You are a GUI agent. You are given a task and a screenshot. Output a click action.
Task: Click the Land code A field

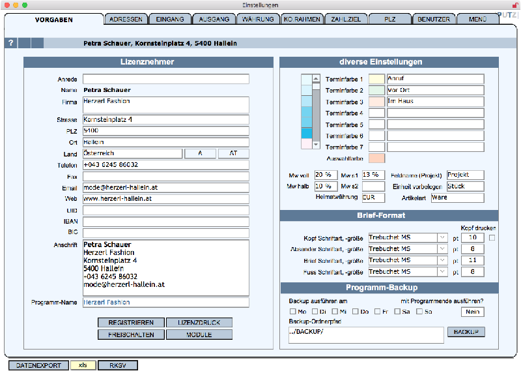(x=200, y=153)
